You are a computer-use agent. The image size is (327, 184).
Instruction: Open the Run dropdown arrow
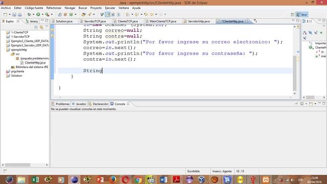[x=42, y=14]
